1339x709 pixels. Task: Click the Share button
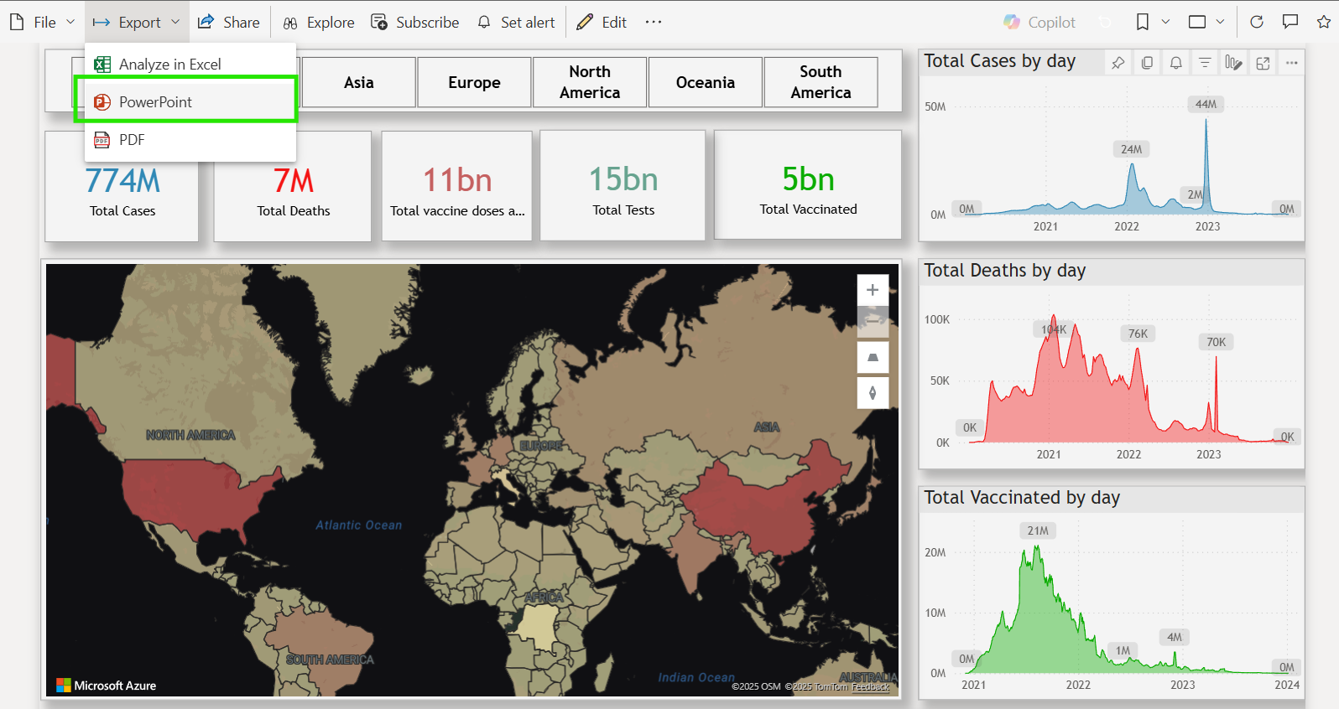click(x=228, y=22)
